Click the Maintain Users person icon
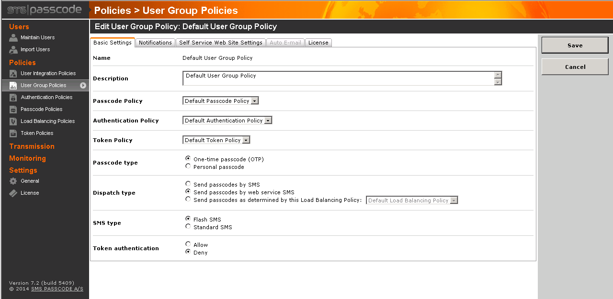The height and width of the screenshot is (299, 613). coord(13,37)
